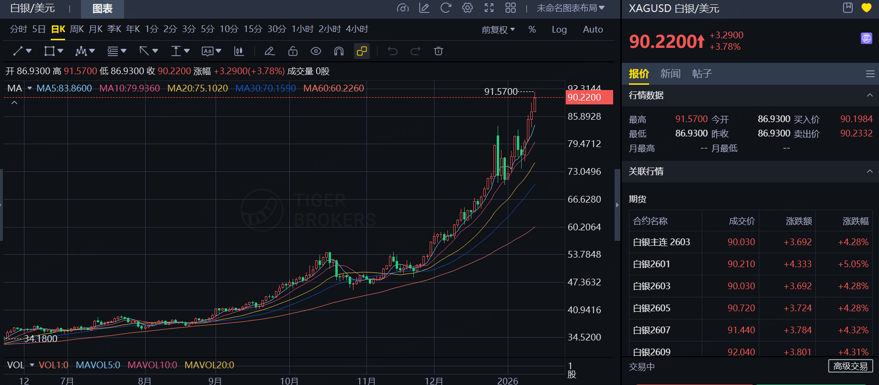Sort by 涨跌幅 column header
This screenshot has width=879, height=385.
click(x=856, y=221)
